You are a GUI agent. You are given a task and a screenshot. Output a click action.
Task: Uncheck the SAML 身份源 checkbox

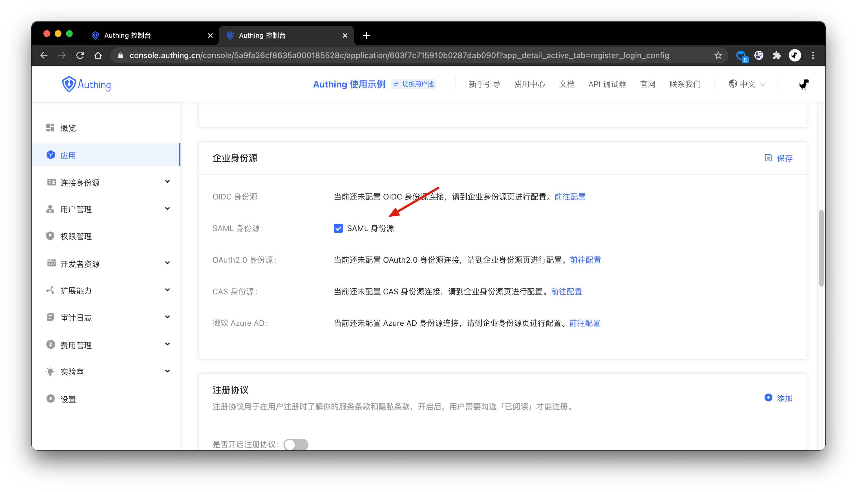tap(338, 229)
